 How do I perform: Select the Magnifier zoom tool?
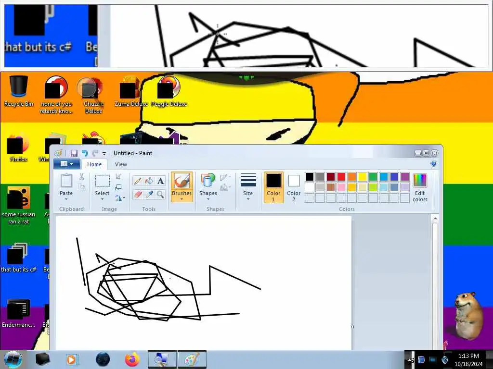pyautogui.click(x=161, y=195)
